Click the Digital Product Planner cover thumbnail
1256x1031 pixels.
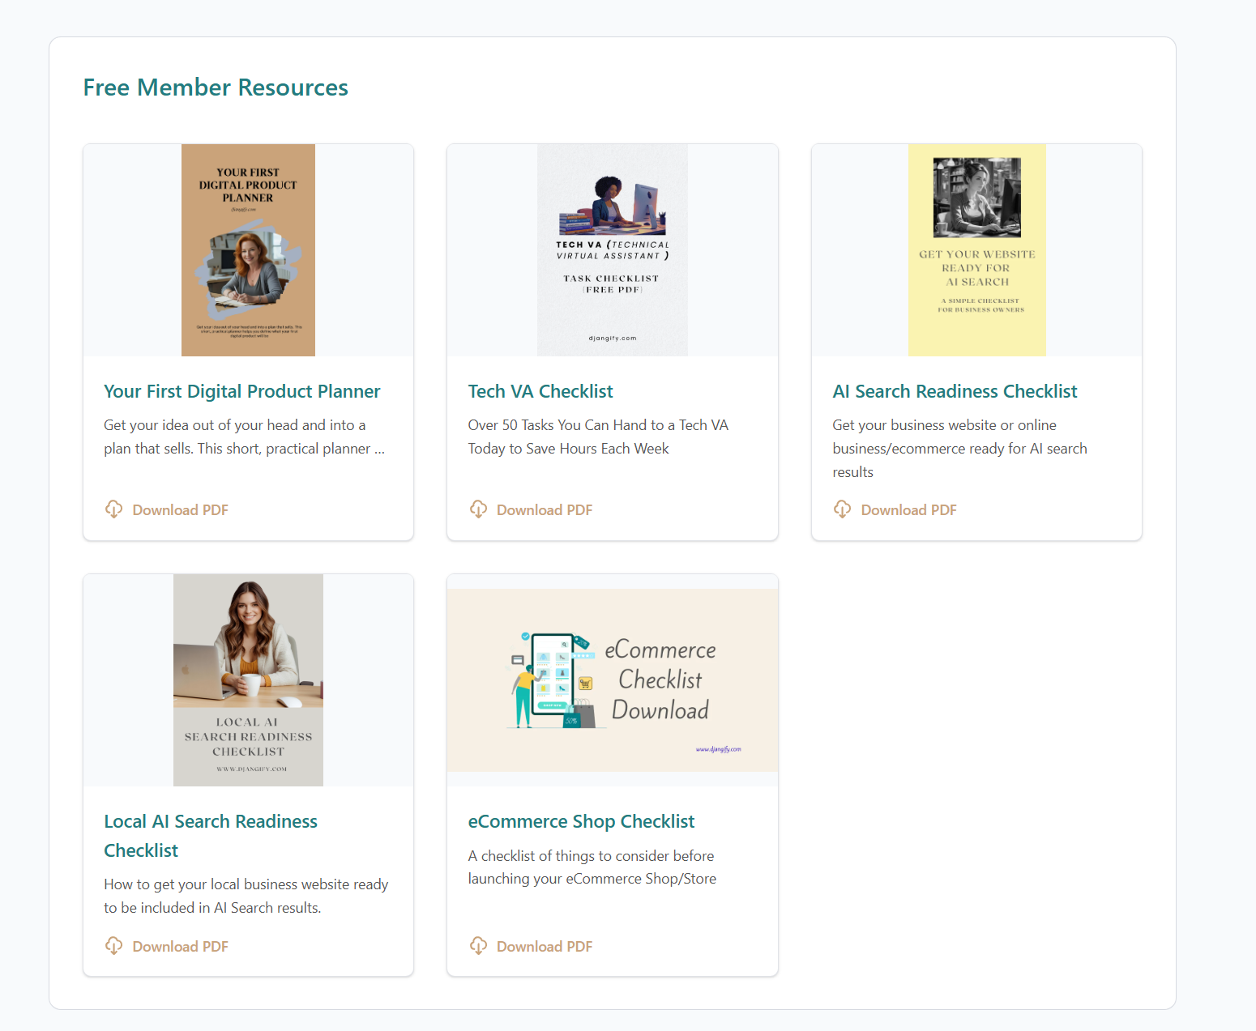(x=247, y=249)
